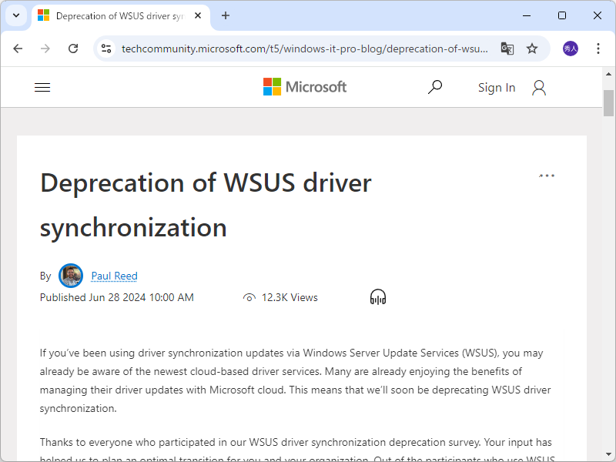Click the Microsoft logo
This screenshot has width=616, height=462.
[x=304, y=86]
